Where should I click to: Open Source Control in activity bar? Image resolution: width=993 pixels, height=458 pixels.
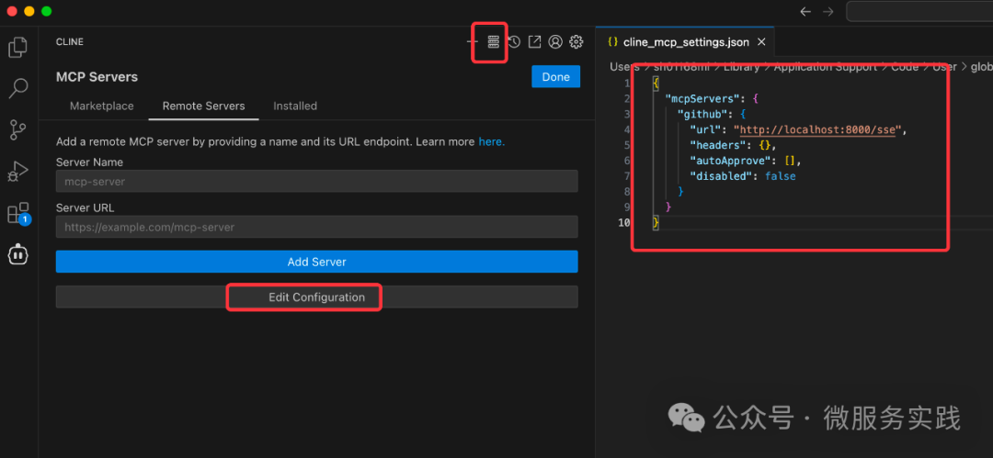tap(17, 129)
